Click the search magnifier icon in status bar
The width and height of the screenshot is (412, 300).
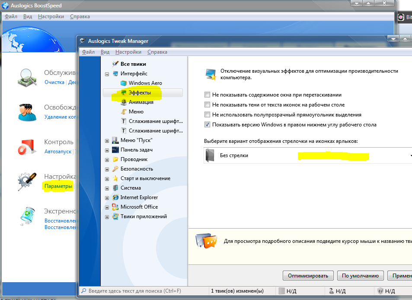pos(83,291)
